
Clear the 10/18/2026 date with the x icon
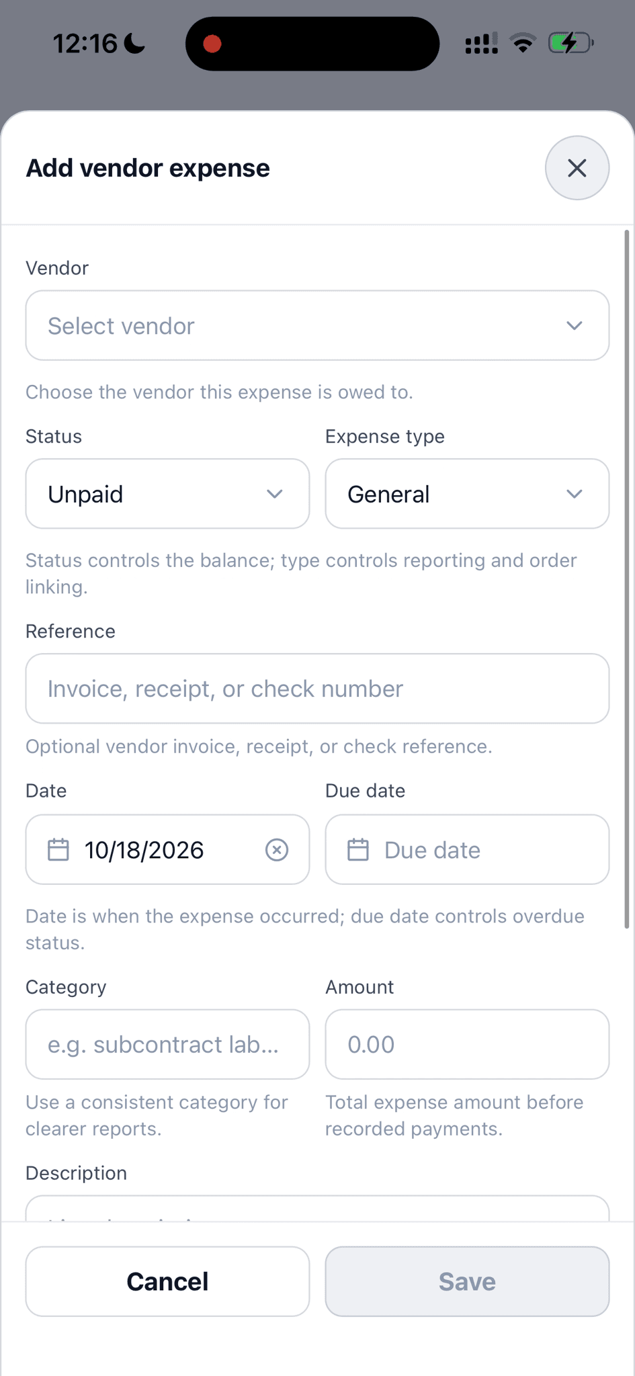(277, 850)
